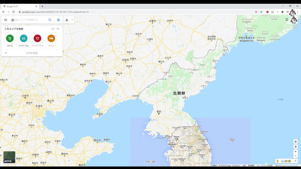
Task: Go back to the previous page
Action: [3, 12]
